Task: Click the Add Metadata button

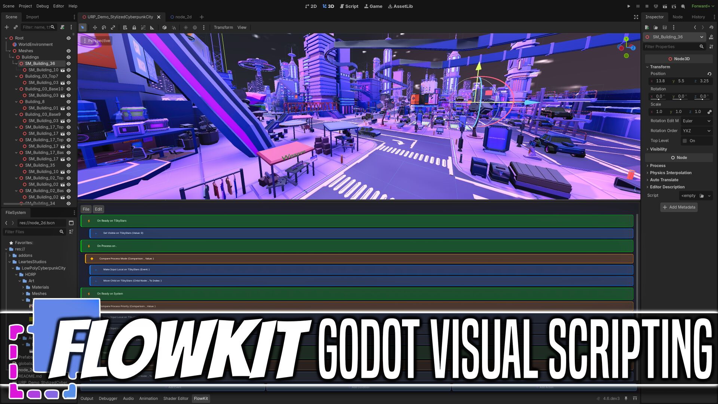Action: [679, 207]
